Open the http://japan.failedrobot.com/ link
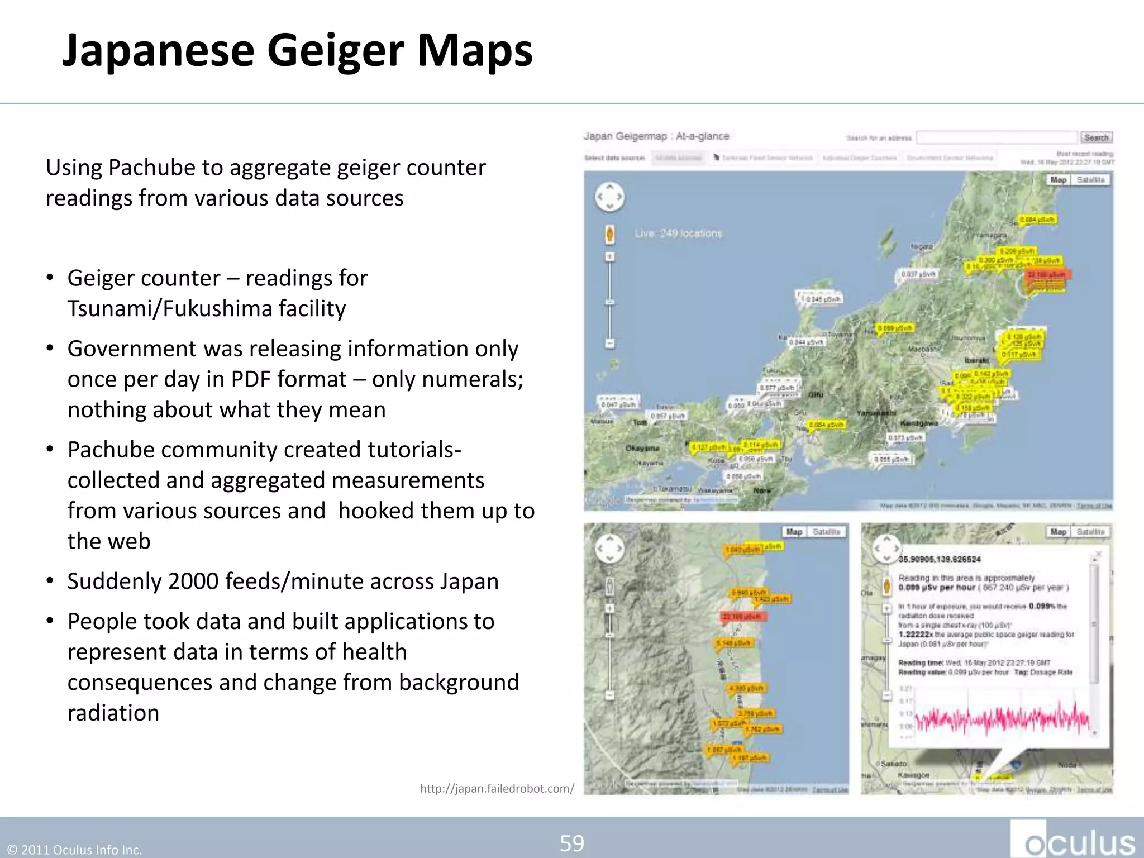 [x=497, y=788]
